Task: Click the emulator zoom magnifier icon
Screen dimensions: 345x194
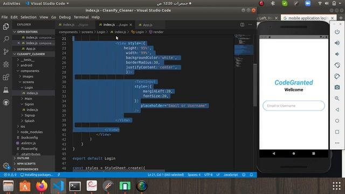Action: click(337, 98)
